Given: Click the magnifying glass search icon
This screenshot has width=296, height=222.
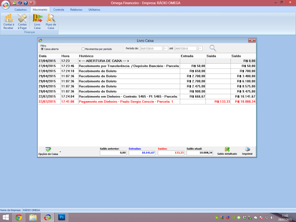Looking at the screenshot, I should click(213, 49).
